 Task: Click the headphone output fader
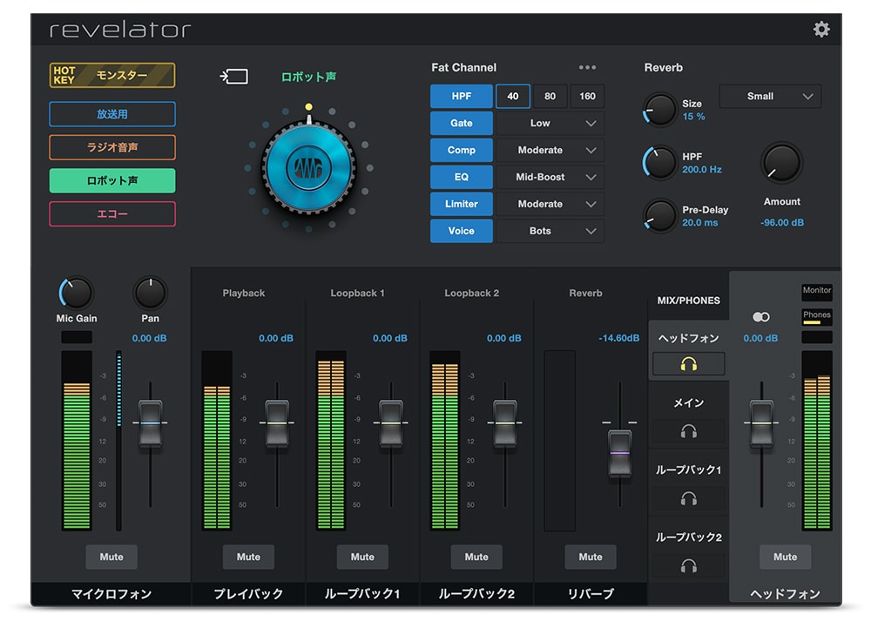761,423
